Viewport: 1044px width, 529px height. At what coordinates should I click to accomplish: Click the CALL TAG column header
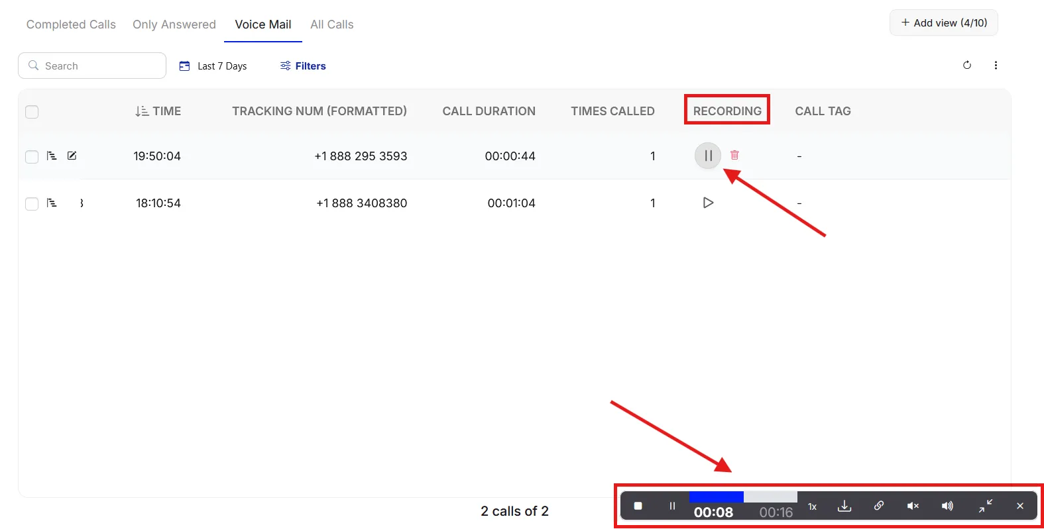(823, 111)
